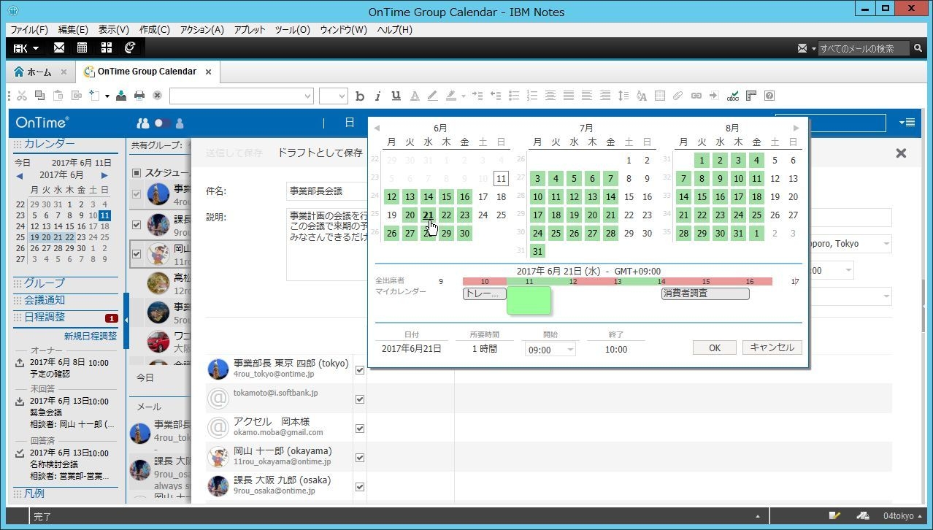This screenshot has width=933, height=530.
Task: Click the magnifier icon beside mail search
Action: pyautogui.click(x=918, y=48)
